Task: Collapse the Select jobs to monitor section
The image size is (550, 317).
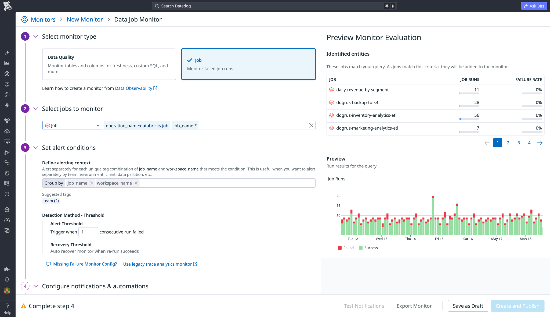Action: point(36,109)
